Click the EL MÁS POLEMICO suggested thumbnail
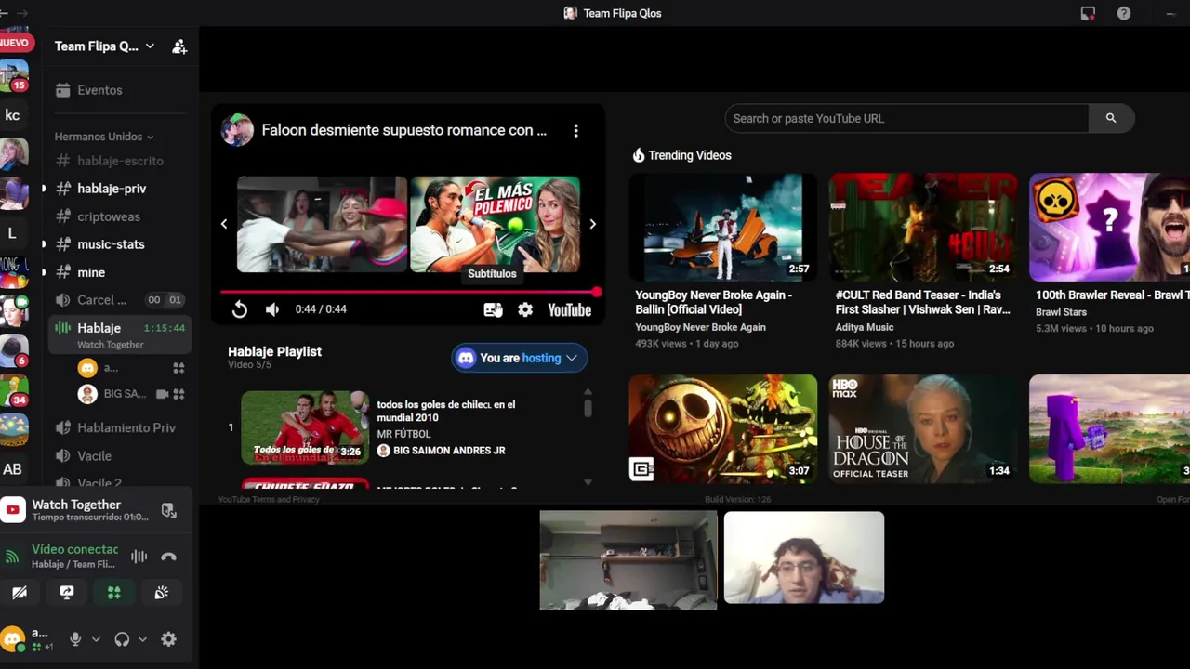1190x669 pixels. (x=496, y=224)
